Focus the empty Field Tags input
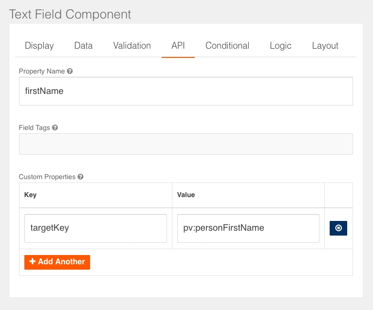The height and width of the screenshot is (310, 373). (186, 144)
